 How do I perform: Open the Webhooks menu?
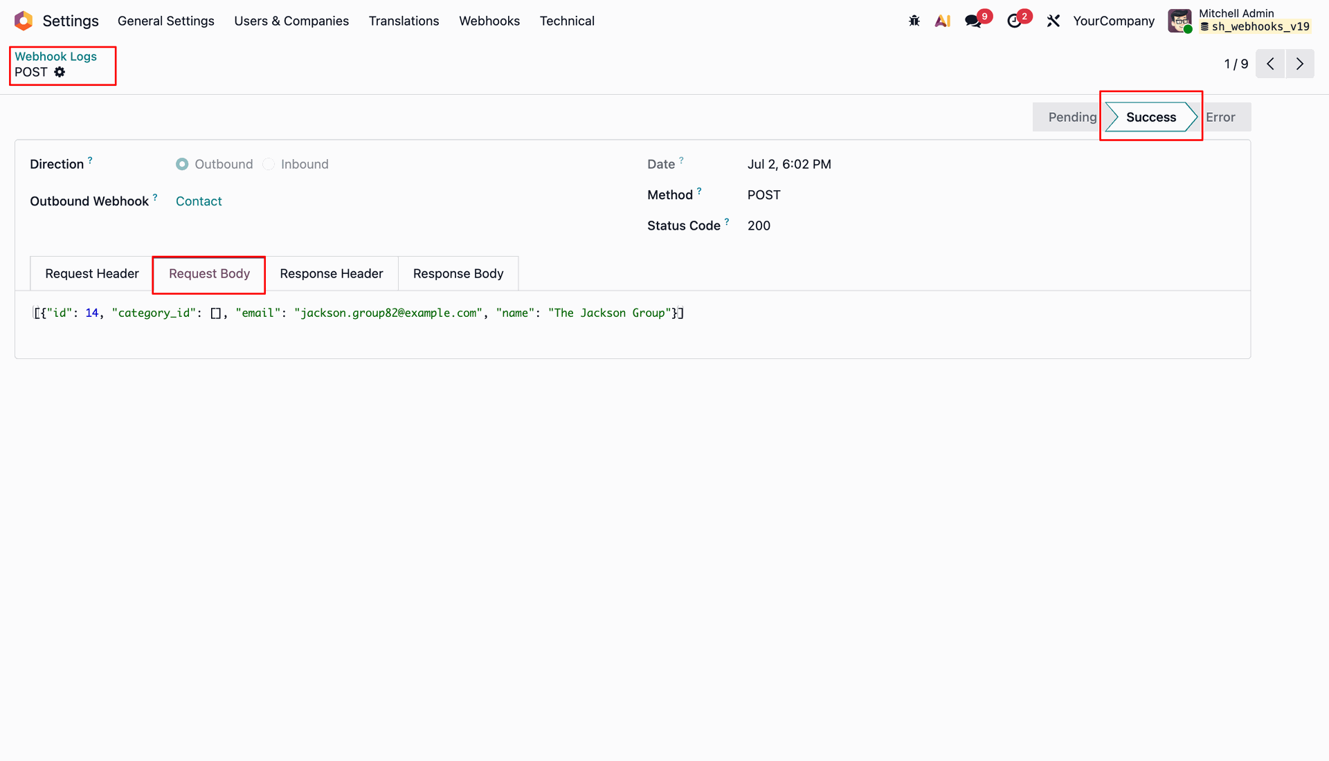(x=489, y=21)
